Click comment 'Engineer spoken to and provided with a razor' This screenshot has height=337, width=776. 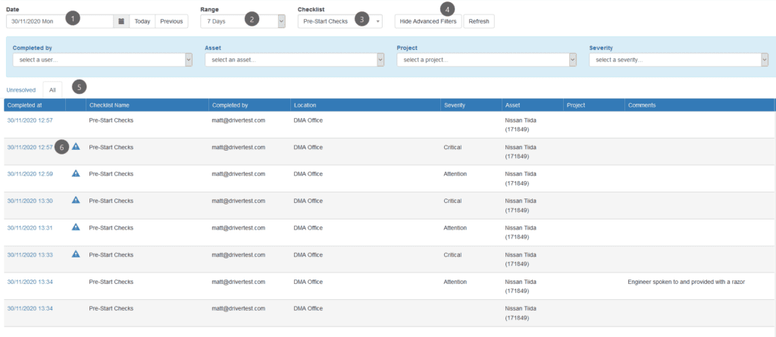pos(687,282)
